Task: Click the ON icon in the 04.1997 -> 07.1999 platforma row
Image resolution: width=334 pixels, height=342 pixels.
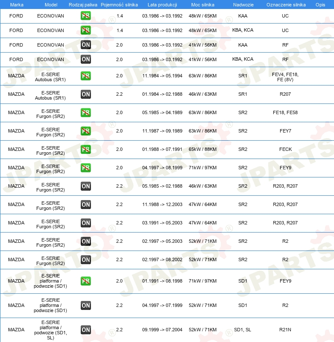Action: click(x=85, y=305)
